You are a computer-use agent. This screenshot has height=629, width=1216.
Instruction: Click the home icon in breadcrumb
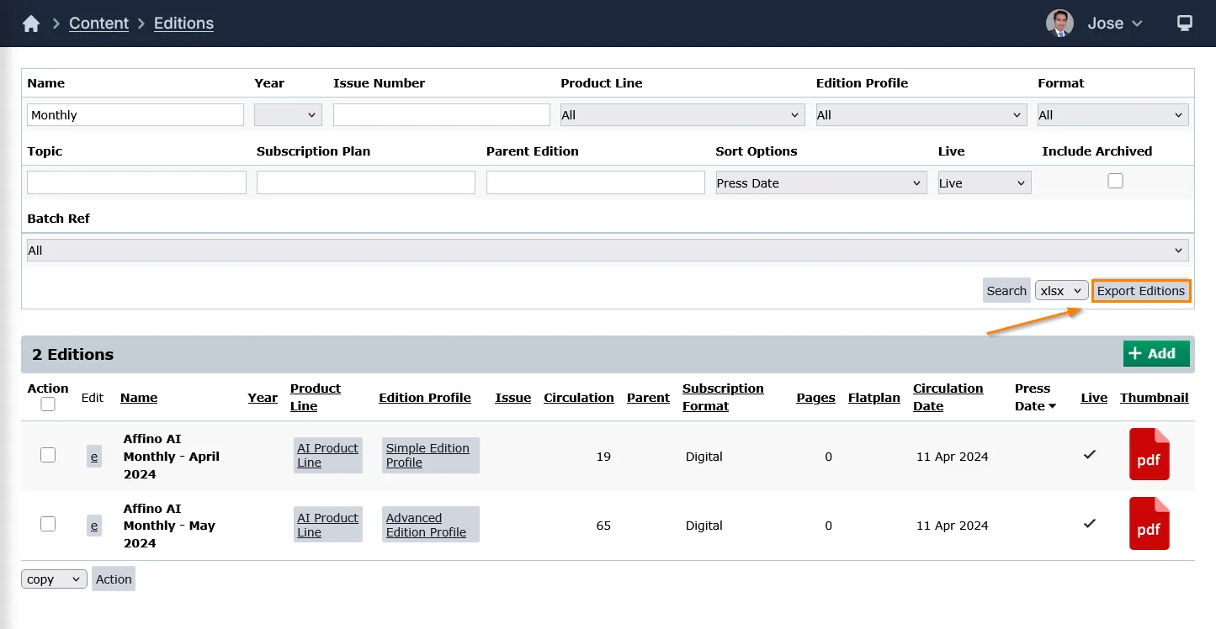[x=31, y=24]
